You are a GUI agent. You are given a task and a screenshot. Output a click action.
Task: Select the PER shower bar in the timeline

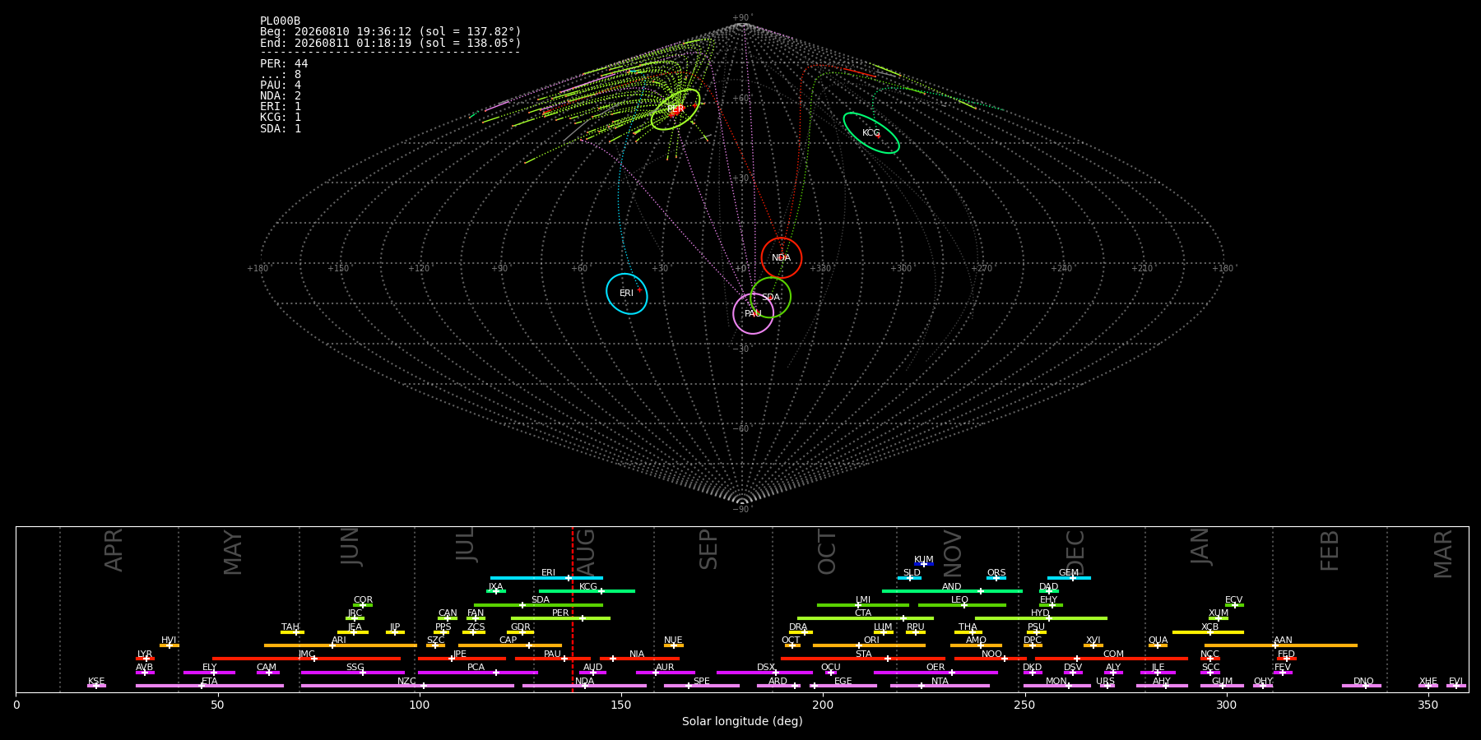click(x=560, y=618)
